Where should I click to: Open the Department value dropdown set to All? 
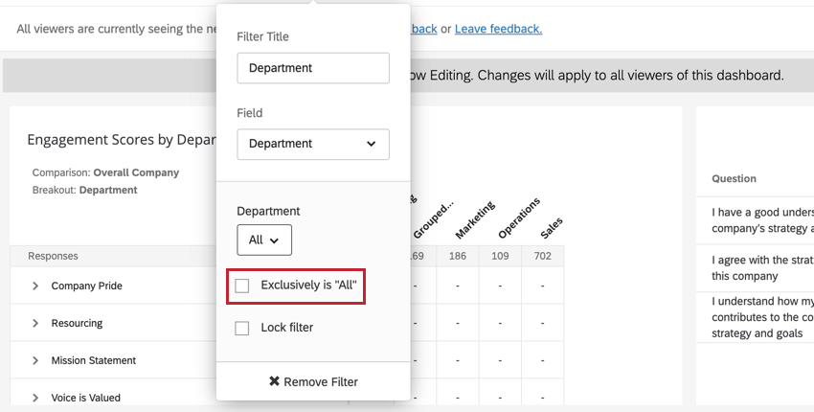click(264, 240)
